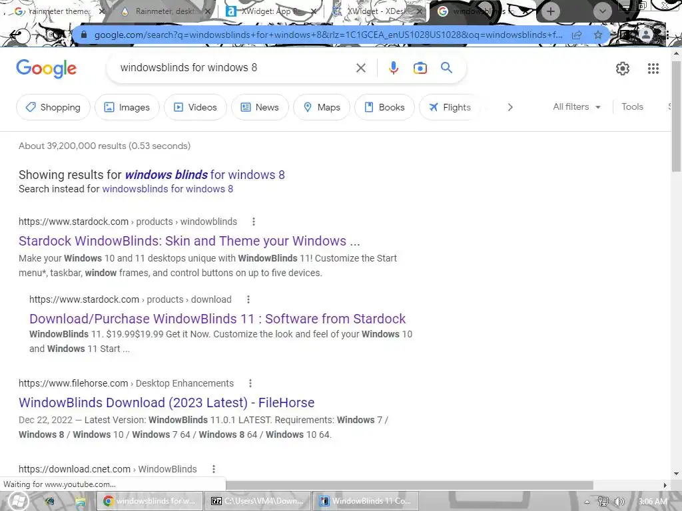Viewport: 682px width, 511px height.
Task: Close the 'rainmeter themes' tab
Action: click(102, 11)
